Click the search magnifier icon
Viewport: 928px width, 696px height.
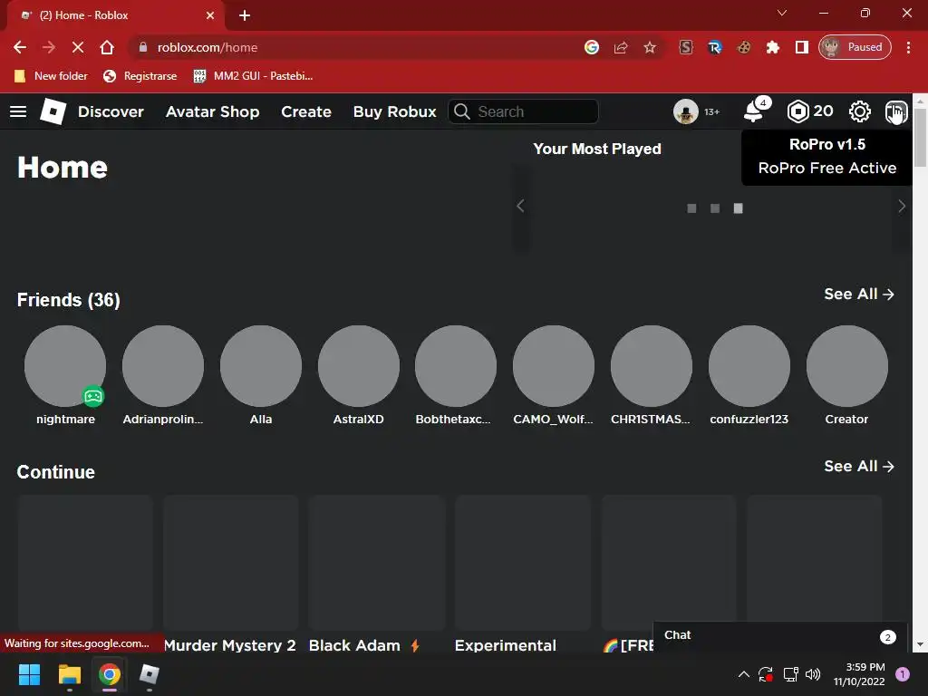coord(461,111)
